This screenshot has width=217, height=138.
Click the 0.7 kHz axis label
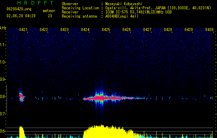3,114
